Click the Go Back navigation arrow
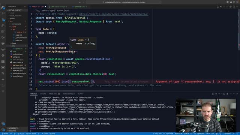The image size is (240, 135). click(80, 2)
